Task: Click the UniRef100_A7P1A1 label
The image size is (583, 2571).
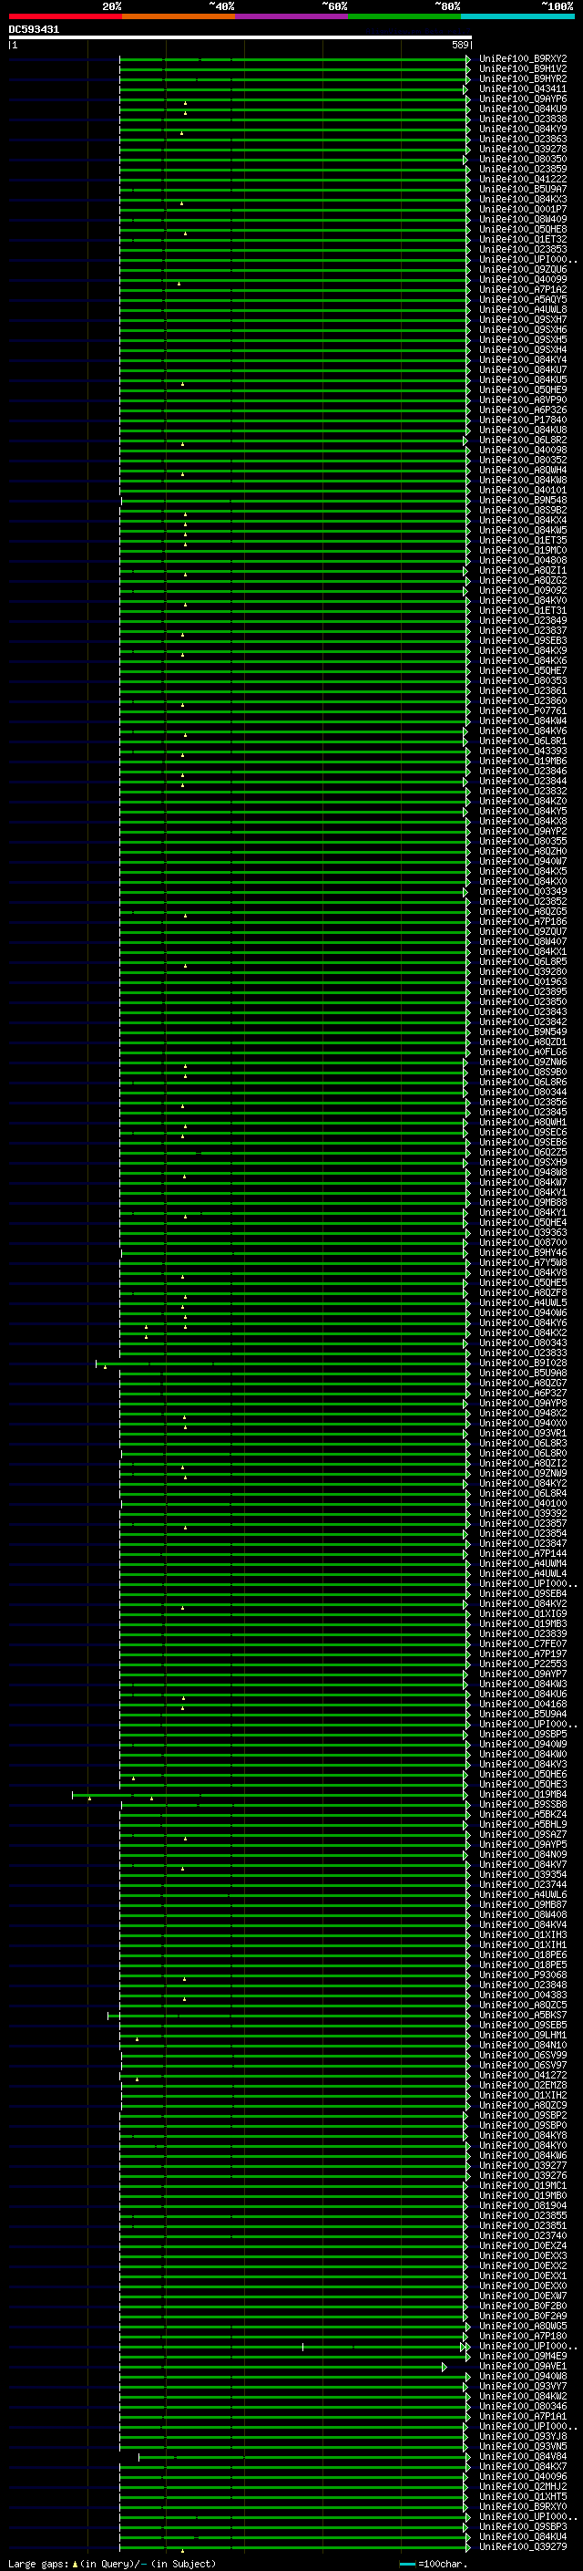Action: pos(522,2415)
